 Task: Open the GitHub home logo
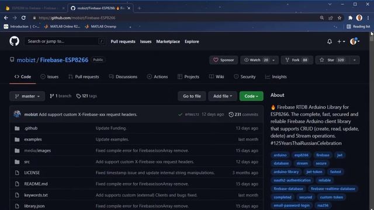pyautogui.click(x=14, y=41)
